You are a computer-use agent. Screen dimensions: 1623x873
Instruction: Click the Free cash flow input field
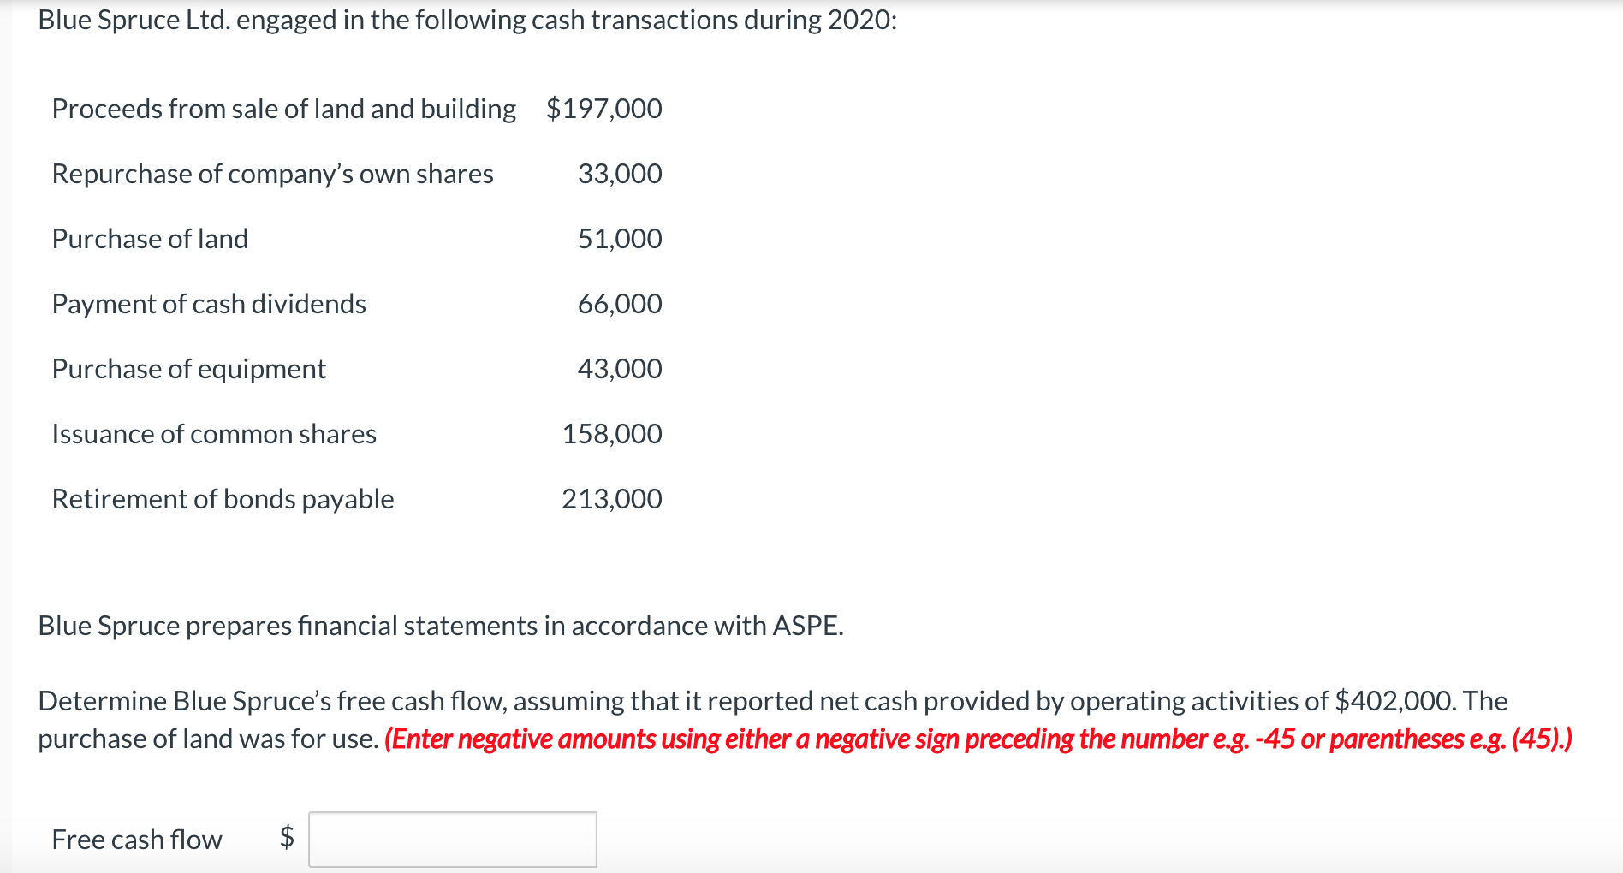coord(452,839)
